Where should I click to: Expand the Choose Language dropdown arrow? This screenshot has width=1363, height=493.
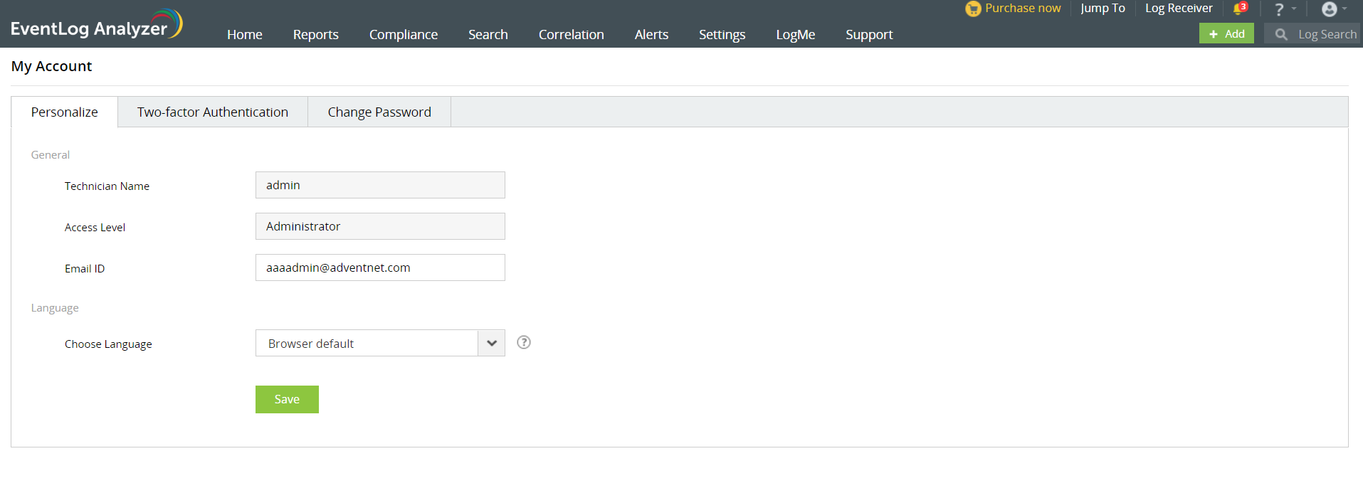click(x=491, y=343)
